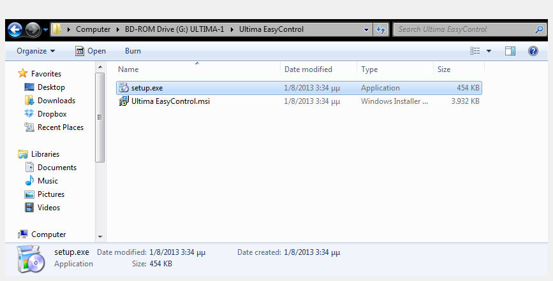This screenshot has width=553, height=281.
Task: Open Desktop in the navigation pane
Action: (x=51, y=87)
